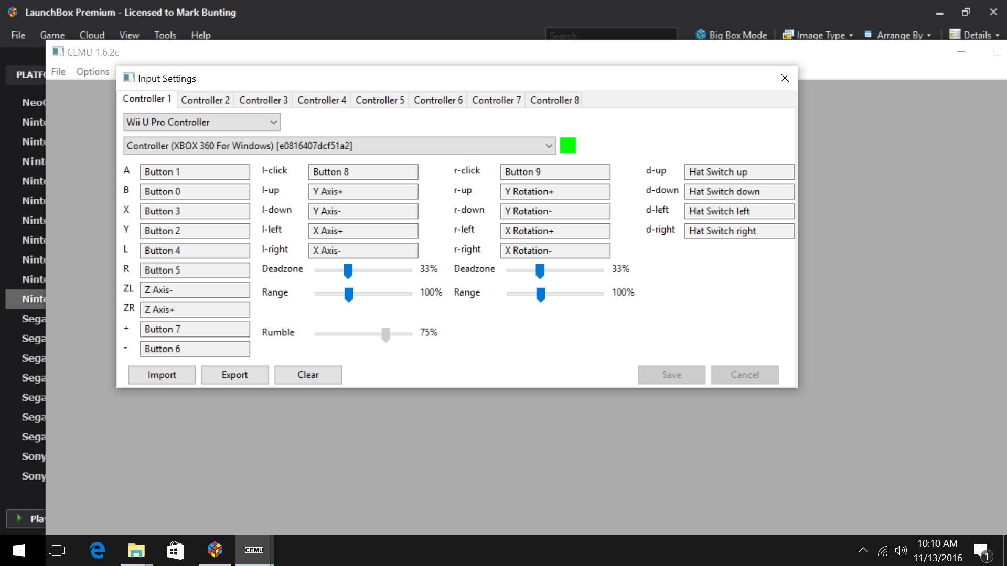Select the Controller 1 tab

coord(147,99)
